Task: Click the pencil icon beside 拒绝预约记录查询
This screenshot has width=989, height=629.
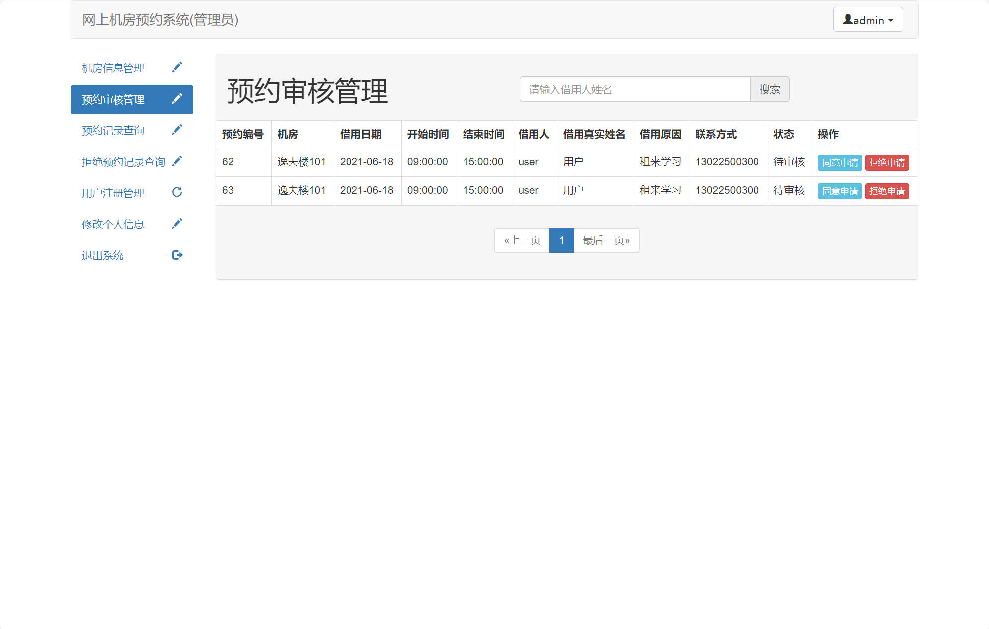Action: [177, 161]
